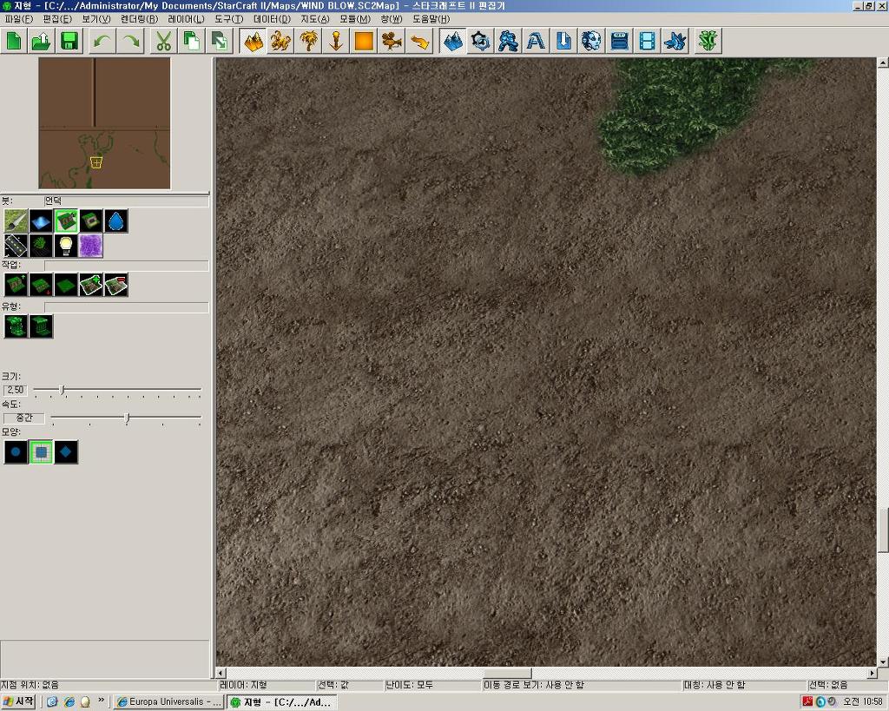The image size is (889, 711).
Task: Open the Cutscenes film strip icon
Action: 647,42
